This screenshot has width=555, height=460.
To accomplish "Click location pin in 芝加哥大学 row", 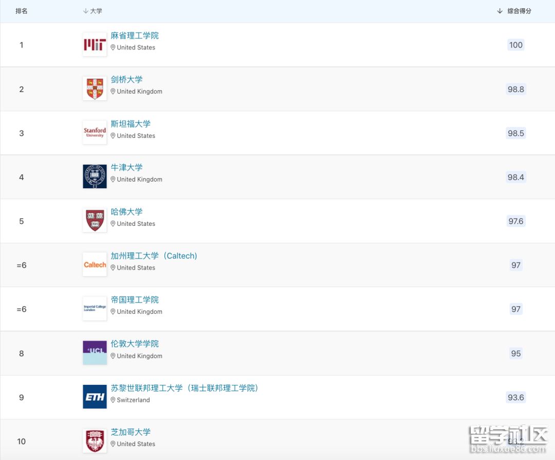I will point(113,444).
